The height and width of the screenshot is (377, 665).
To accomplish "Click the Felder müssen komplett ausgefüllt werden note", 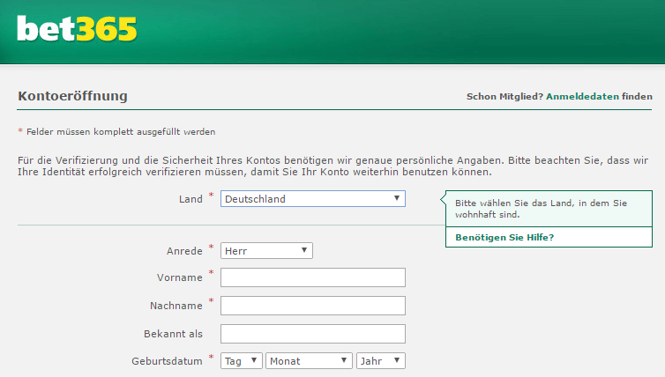I will [121, 132].
